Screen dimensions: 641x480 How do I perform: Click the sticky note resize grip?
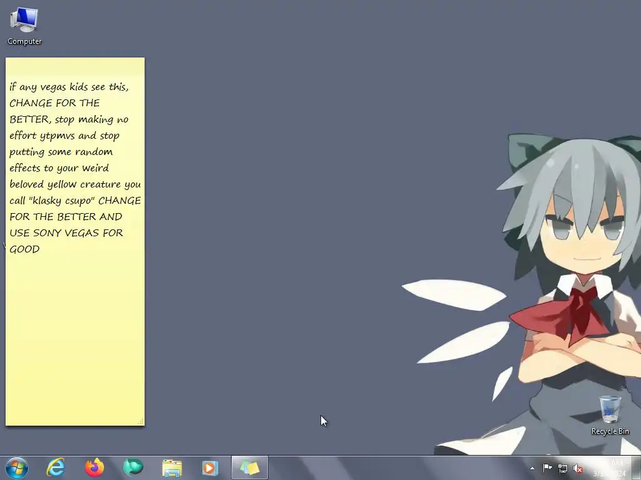coord(141,422)
